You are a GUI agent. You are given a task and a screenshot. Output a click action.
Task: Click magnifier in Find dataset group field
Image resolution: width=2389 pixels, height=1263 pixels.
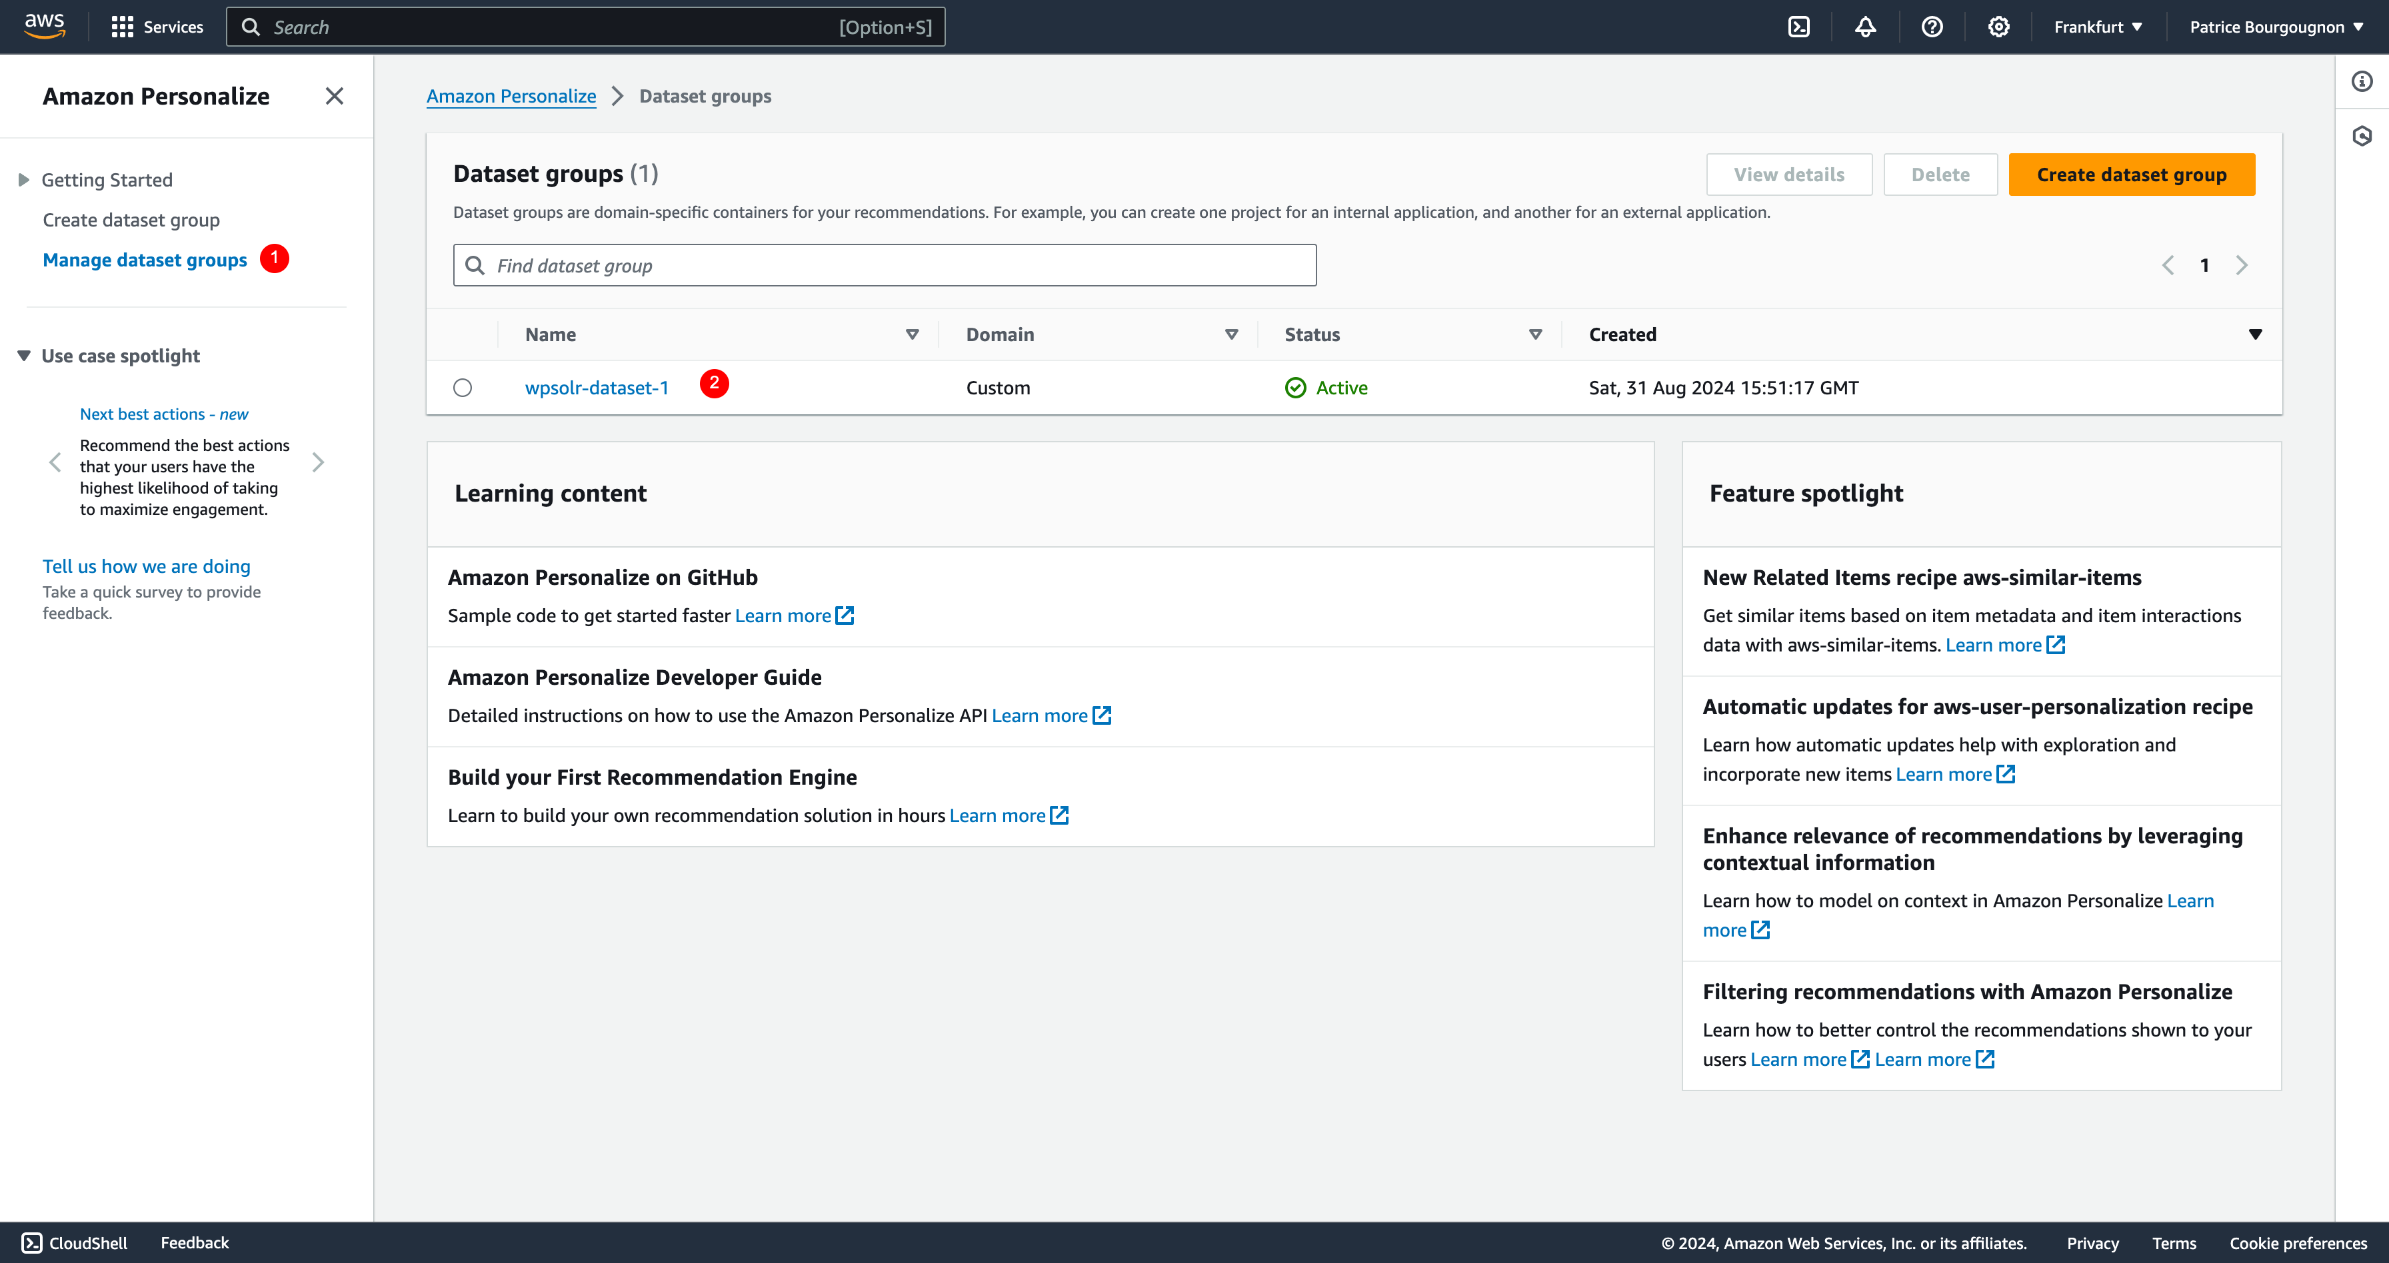tap(475, 266)
